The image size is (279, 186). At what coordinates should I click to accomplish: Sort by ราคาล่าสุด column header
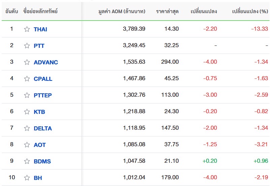[x=167, y=11]
